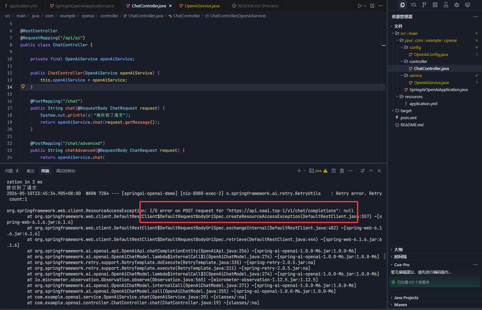Expand the 时间线 timeline section
Viewport: 482px width, 310px height.
[391, 257]
